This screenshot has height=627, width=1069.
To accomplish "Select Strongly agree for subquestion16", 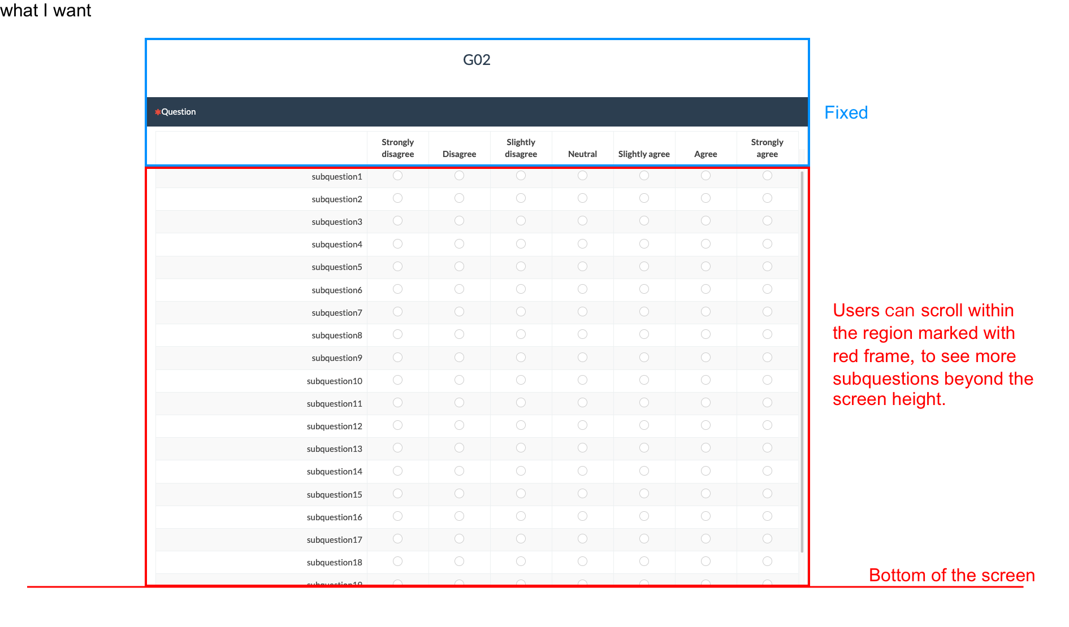I will click(x=767, y=516).
